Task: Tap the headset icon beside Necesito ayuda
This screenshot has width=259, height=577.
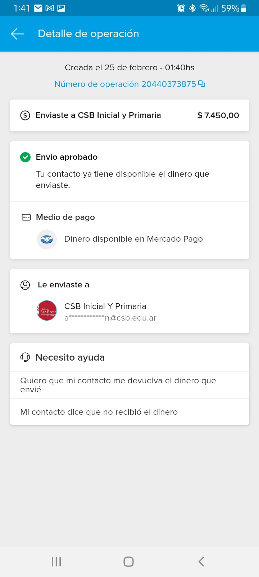Action: 25,357
